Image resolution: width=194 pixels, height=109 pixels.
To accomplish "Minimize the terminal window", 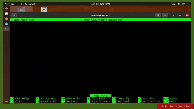I will point(173,15).
